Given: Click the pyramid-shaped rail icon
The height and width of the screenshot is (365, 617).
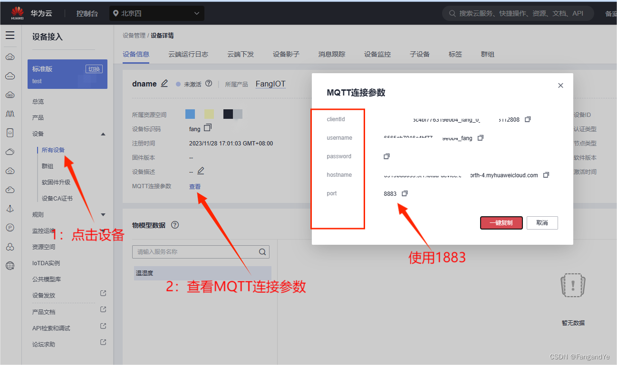Looking at the screenshot, I should 10,209.
